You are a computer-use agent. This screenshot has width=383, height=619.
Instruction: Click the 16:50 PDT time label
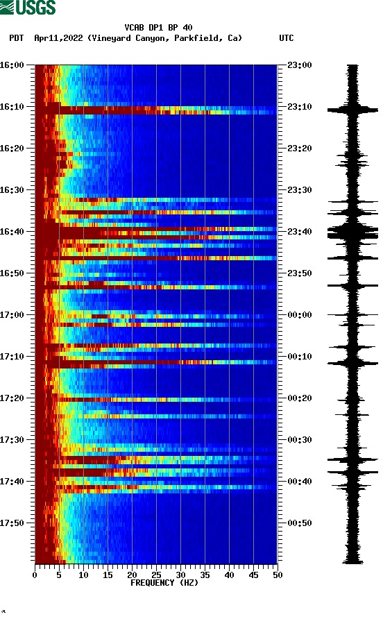tap(12, 273)
